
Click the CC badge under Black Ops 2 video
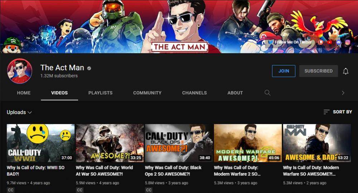(149, 190)
